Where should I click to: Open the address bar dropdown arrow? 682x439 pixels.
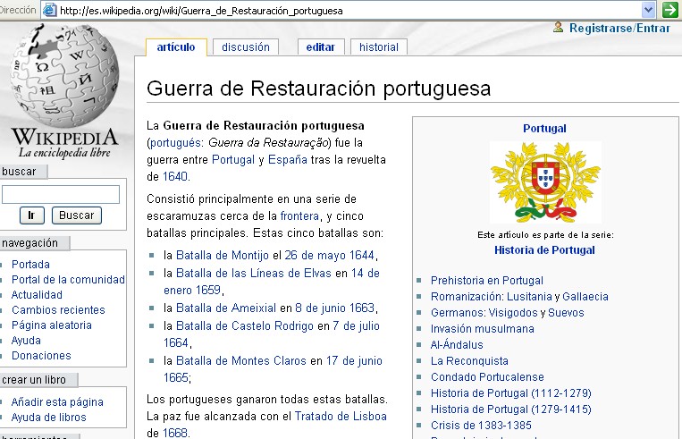tap(648, 10)
